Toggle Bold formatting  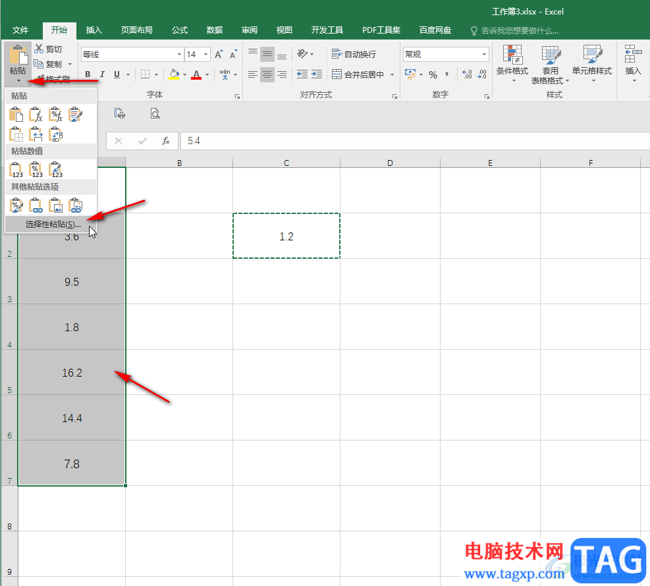tap(88, 74)
